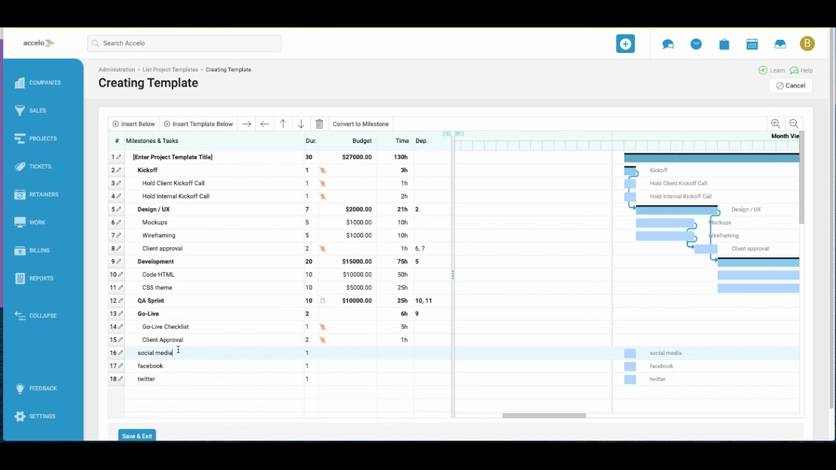The image size is (836, 470).
Task: Select the Code HTML task name
Action: (x=158, y=275)
